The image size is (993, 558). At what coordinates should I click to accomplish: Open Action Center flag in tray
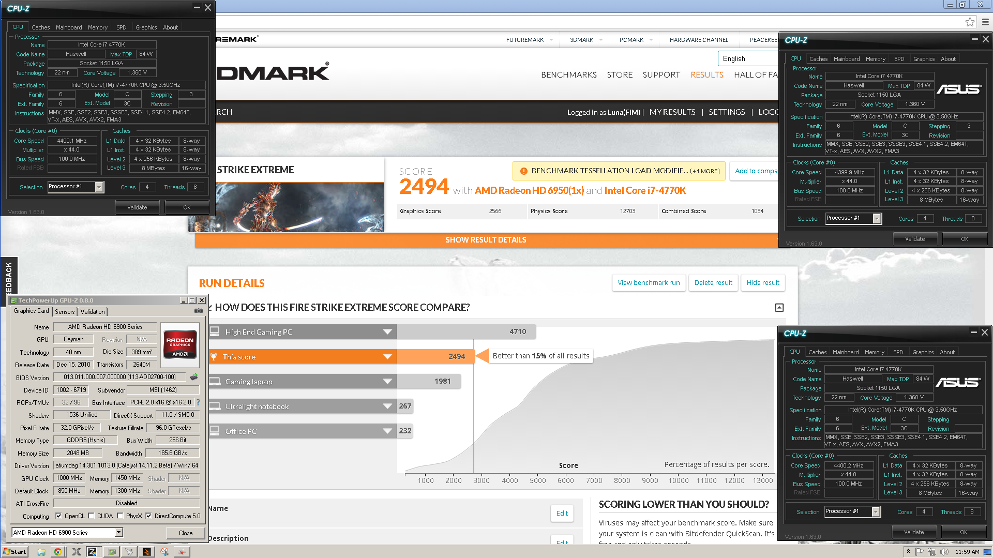[919, 552]
